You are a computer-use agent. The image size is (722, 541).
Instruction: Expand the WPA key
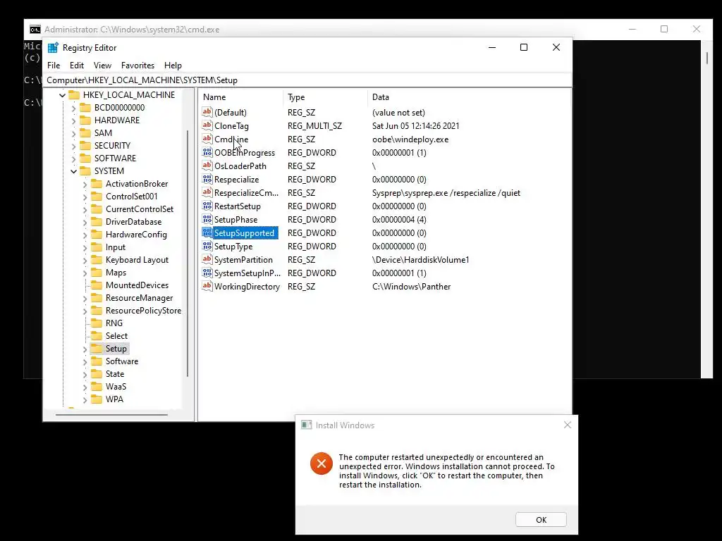85,400
